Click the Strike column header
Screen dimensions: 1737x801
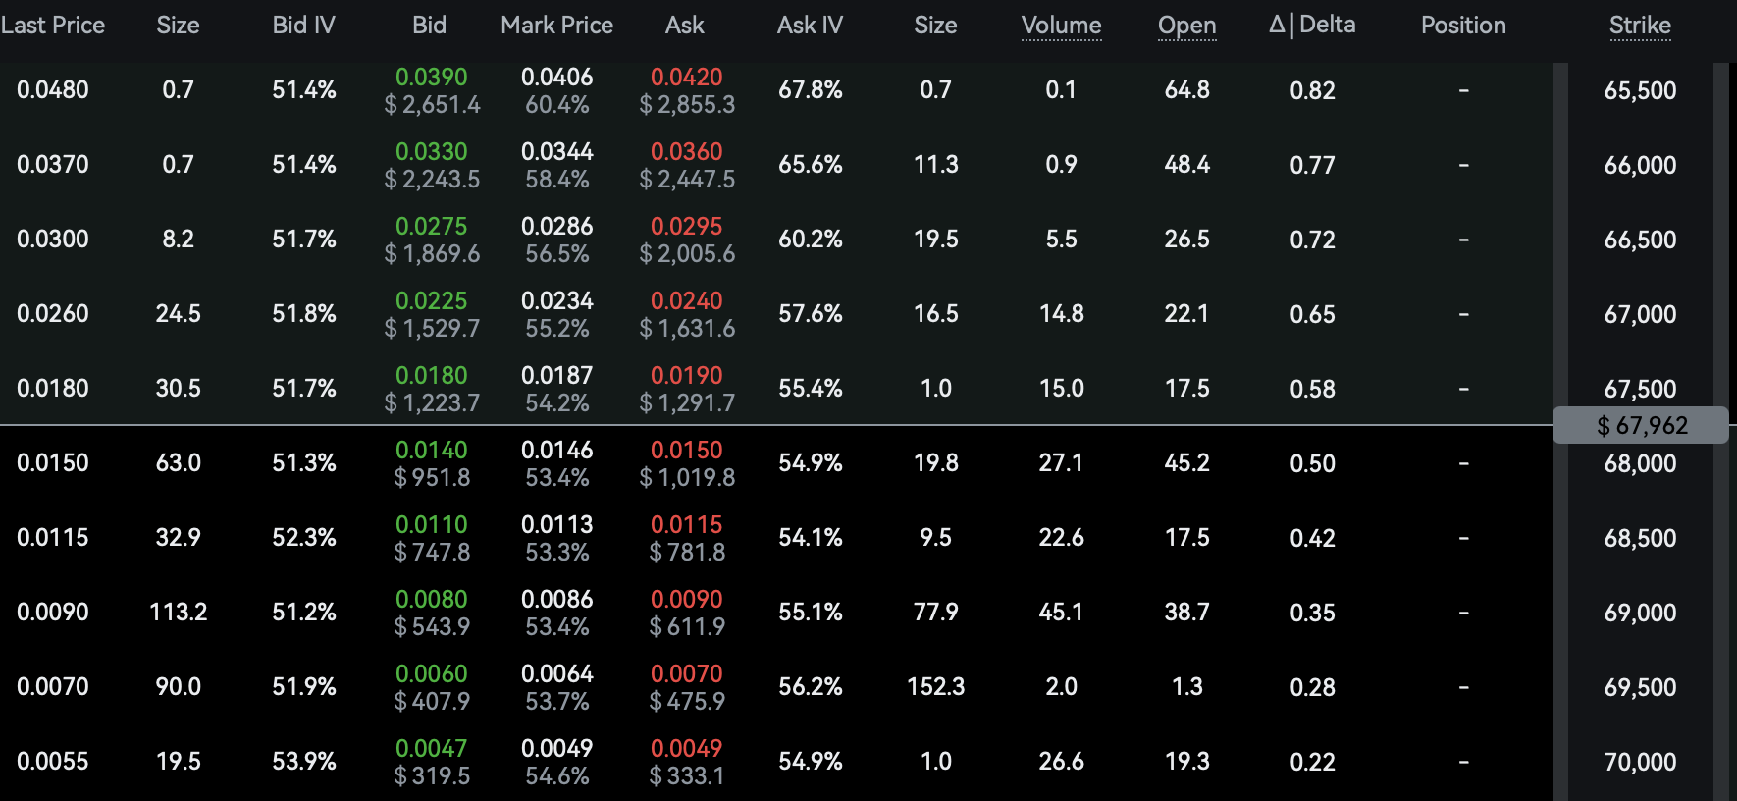[x=1639, y=26]
